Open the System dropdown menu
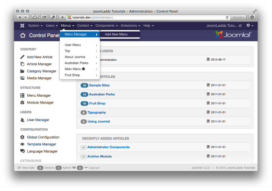Image resolution: width=272 pixels, height=191 pixels. click(35, 26)
